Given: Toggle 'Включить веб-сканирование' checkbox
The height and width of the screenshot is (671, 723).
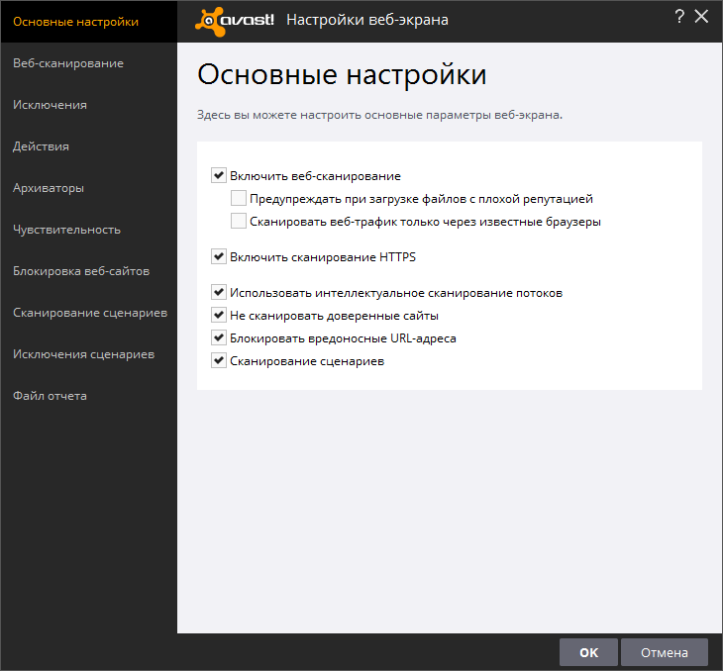Looking at the screenshot, I should 219,175.
